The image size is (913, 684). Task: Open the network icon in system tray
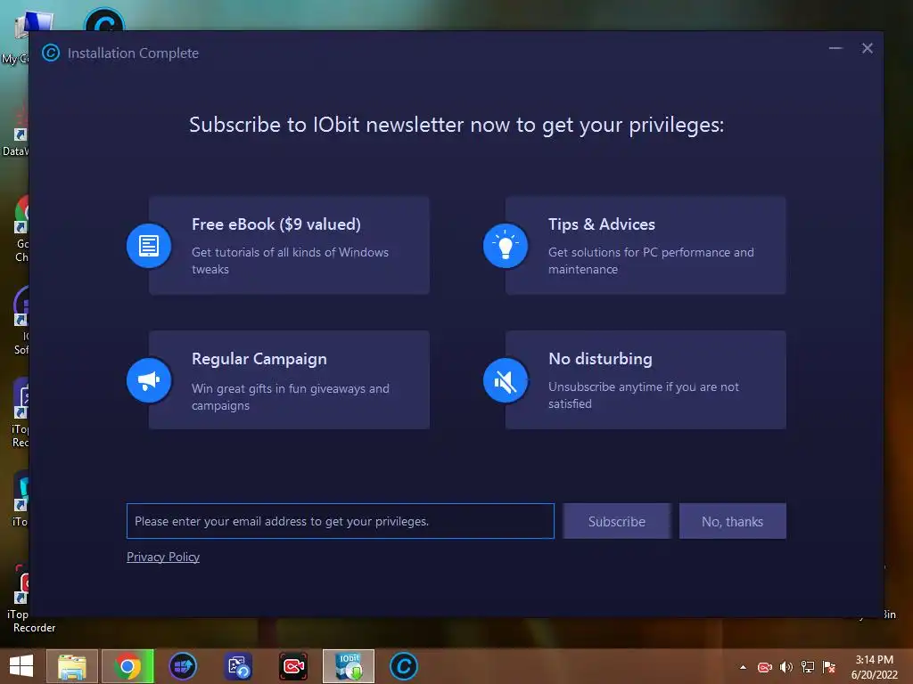click(808, 667)
